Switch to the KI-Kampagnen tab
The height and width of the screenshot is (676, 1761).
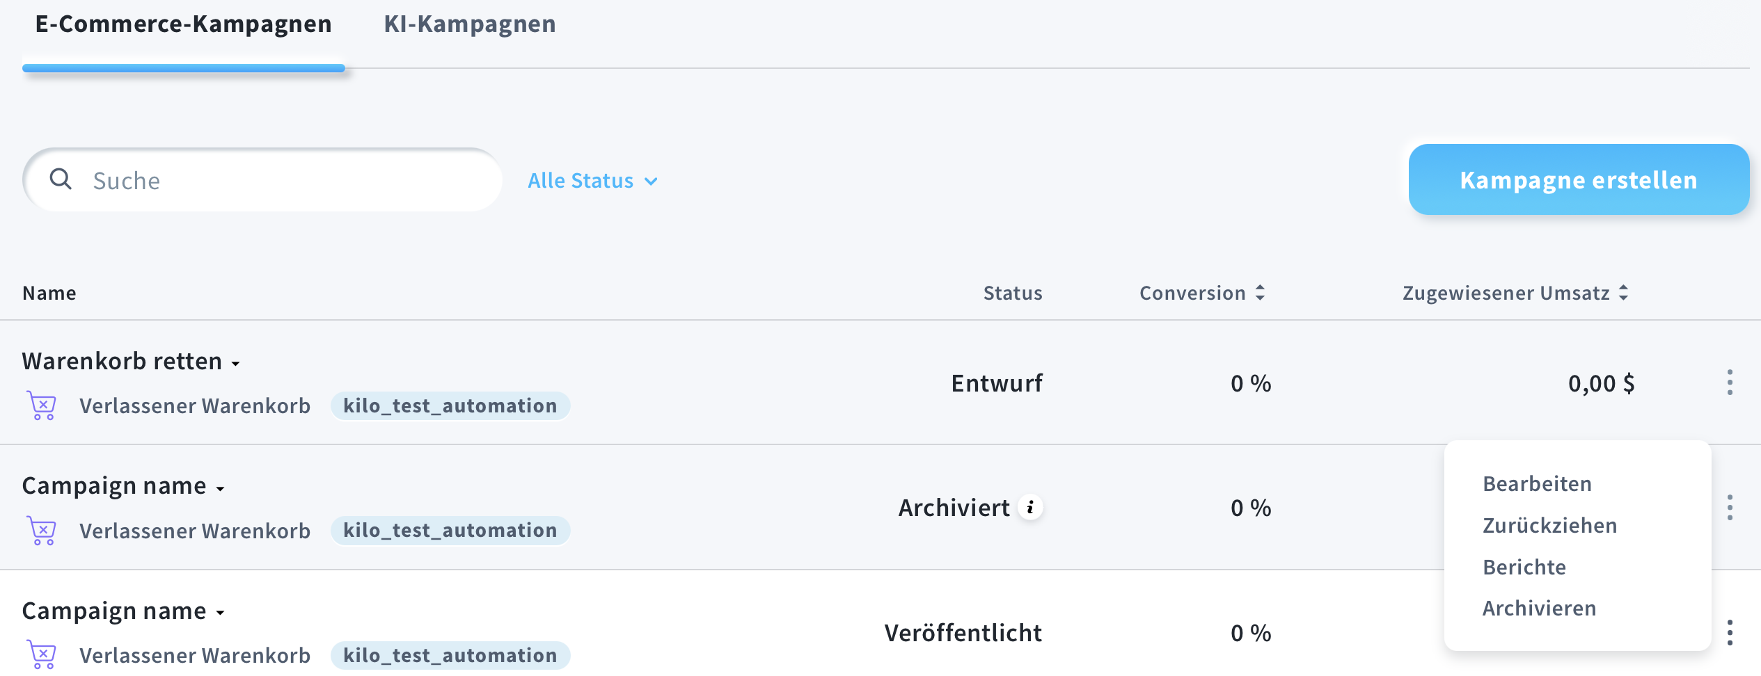point(470,24)
